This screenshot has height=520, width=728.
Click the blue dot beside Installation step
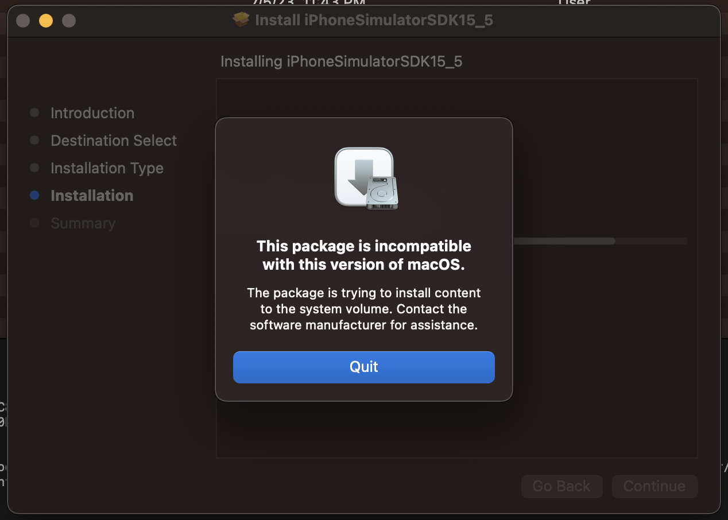(34, 195)
